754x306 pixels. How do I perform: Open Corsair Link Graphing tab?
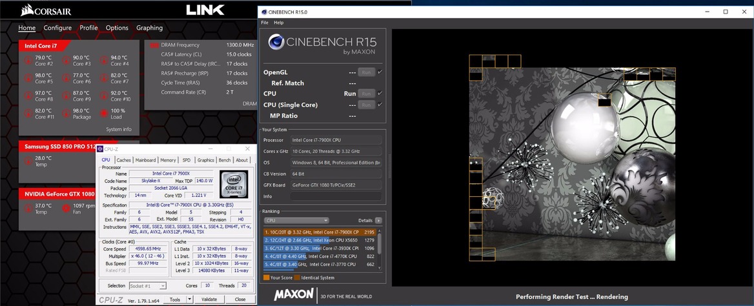(x=150, y=28)
